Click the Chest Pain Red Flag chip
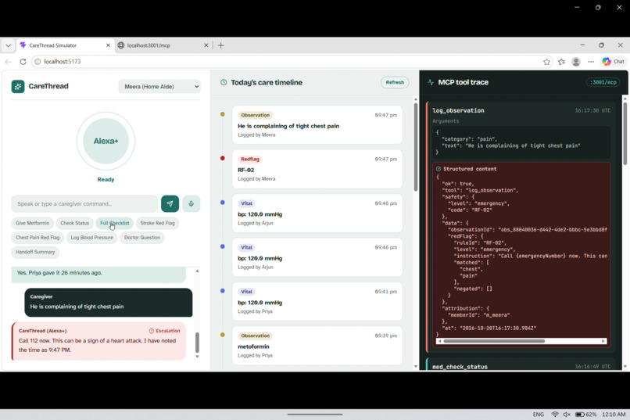Viewport: 630px width, 420px height. coord(38,238)
